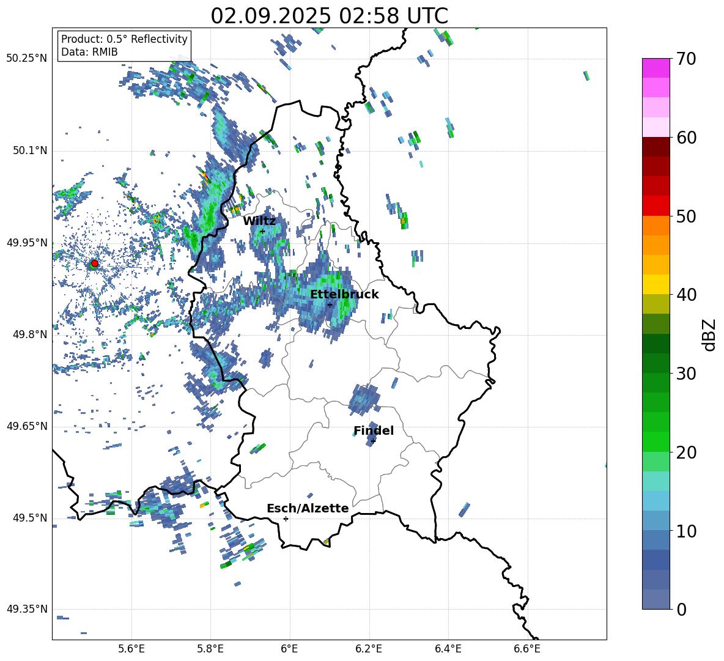The width and height of the screenshot is (724, 661).
Task: Click the bright red 50 dBZ swatch
Action: tap(656, 206)
